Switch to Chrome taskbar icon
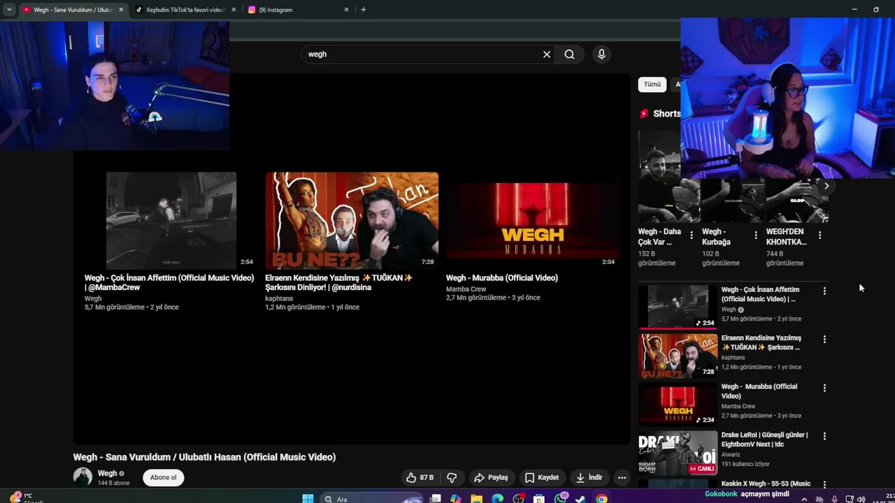 click(601, 499)
